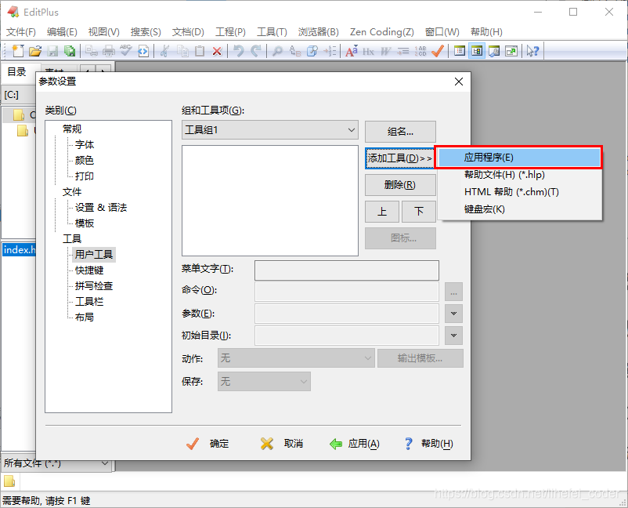Open the 动作 combo box

(296, 358)
